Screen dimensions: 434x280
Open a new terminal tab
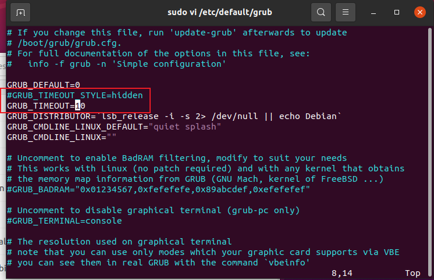[20, 12]
